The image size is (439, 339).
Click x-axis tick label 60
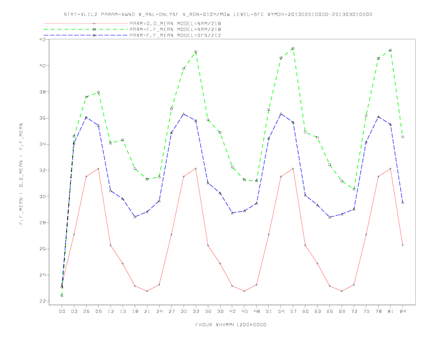(305, 311)
